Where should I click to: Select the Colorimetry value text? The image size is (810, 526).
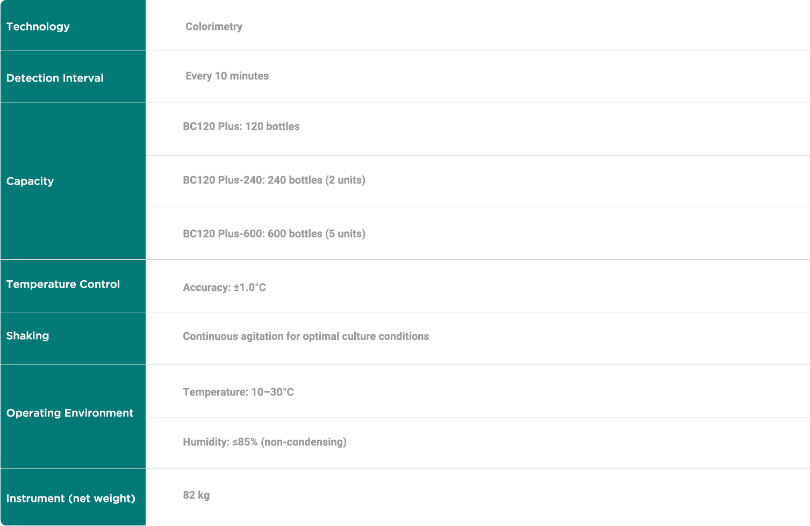[x=213, y=26]
